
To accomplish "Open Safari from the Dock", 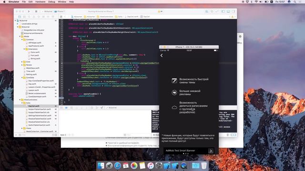I will (118, 166).
